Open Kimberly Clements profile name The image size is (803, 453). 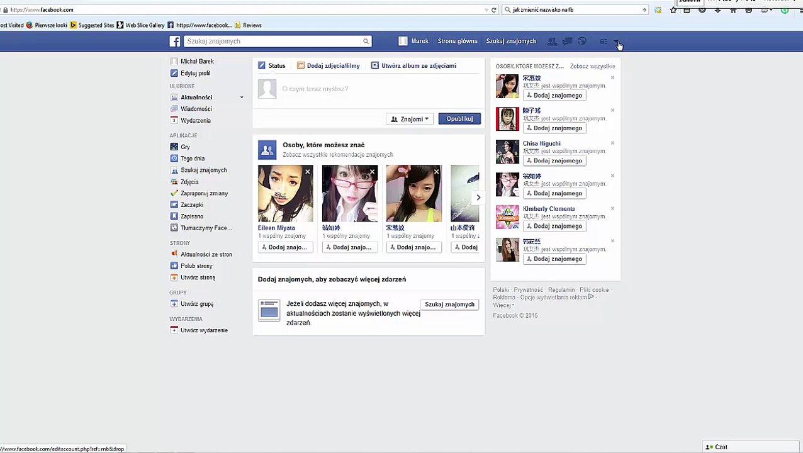[x=549, y=209]
